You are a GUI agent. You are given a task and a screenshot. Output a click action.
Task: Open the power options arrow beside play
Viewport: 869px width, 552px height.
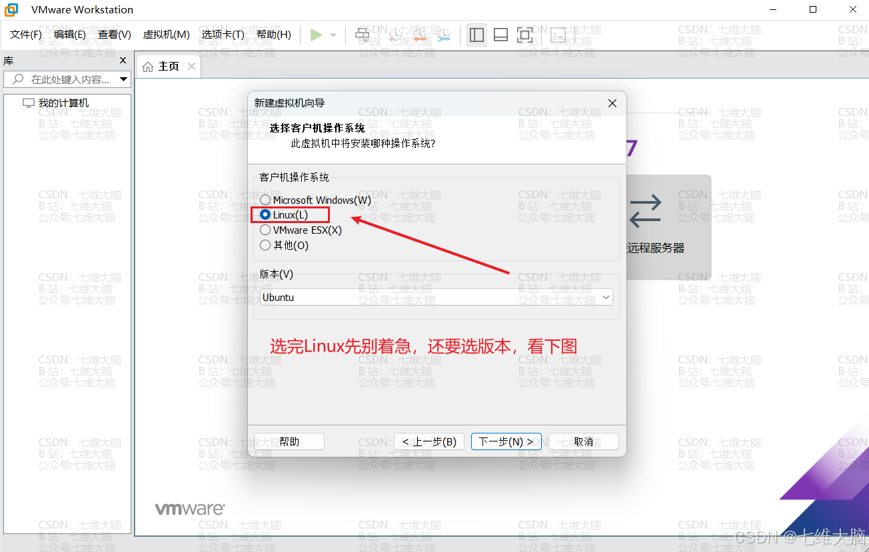(333, 35)
